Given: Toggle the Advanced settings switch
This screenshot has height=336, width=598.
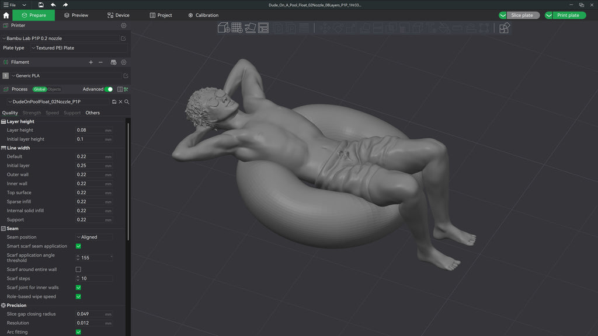Looking at the screenshot, I should tap(109, 89).
